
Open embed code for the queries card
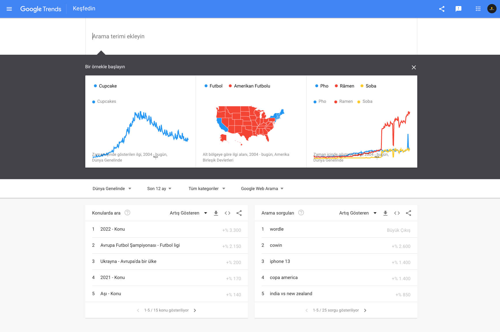tap(397, 213)
